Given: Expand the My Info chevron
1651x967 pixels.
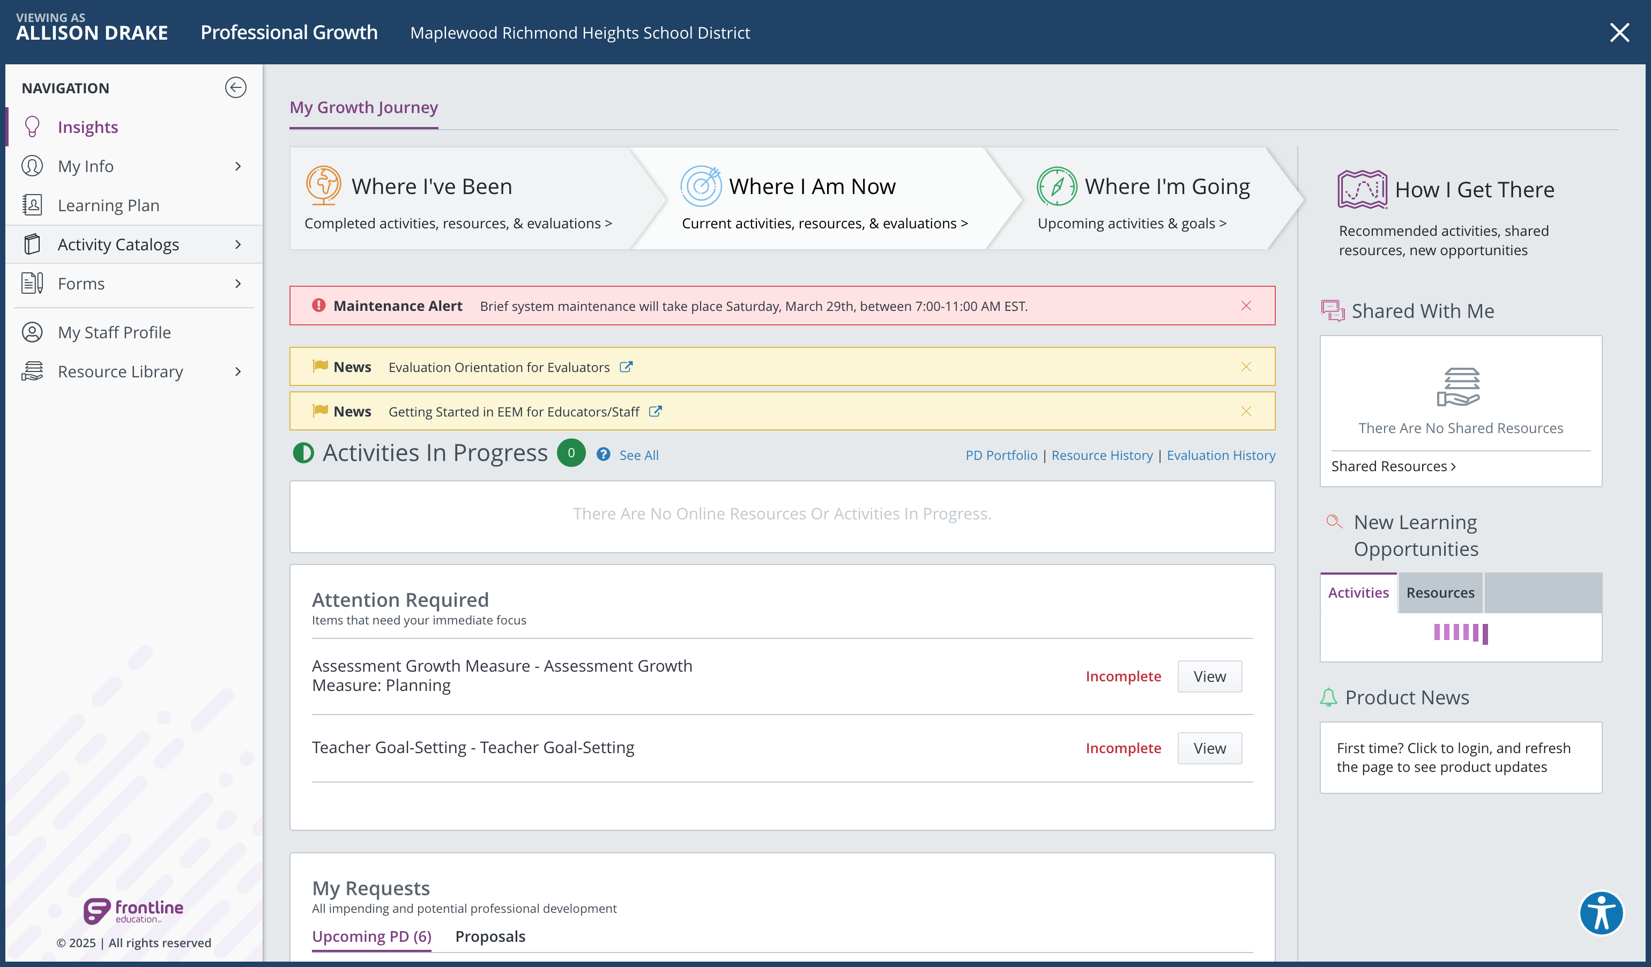Looking at the screenshot, I should click(238, 166).
